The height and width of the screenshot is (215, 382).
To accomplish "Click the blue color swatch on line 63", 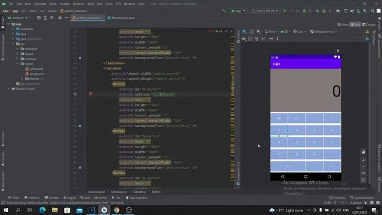I will tap(80, 58).
